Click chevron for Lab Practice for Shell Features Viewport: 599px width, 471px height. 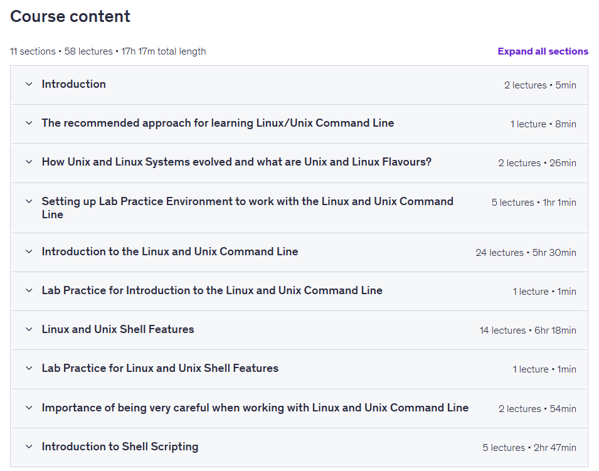29,368
